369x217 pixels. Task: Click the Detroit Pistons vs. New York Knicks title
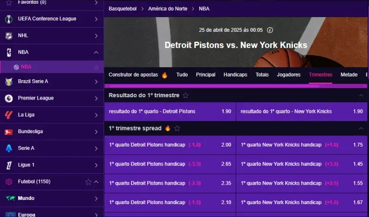(x=236, y=45)
